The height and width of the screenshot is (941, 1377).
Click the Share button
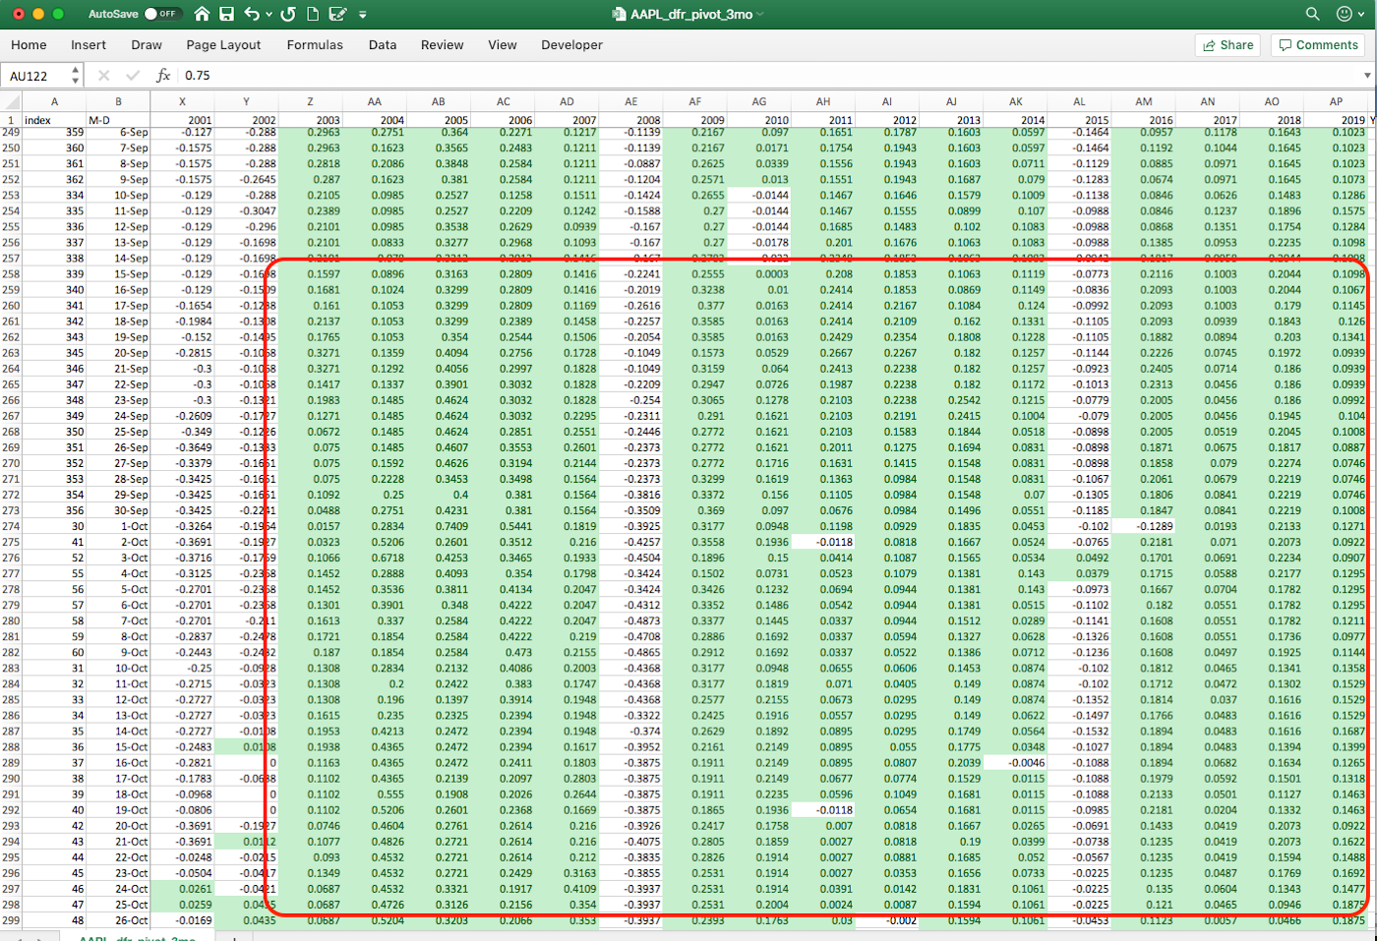tap(1228, 45)
